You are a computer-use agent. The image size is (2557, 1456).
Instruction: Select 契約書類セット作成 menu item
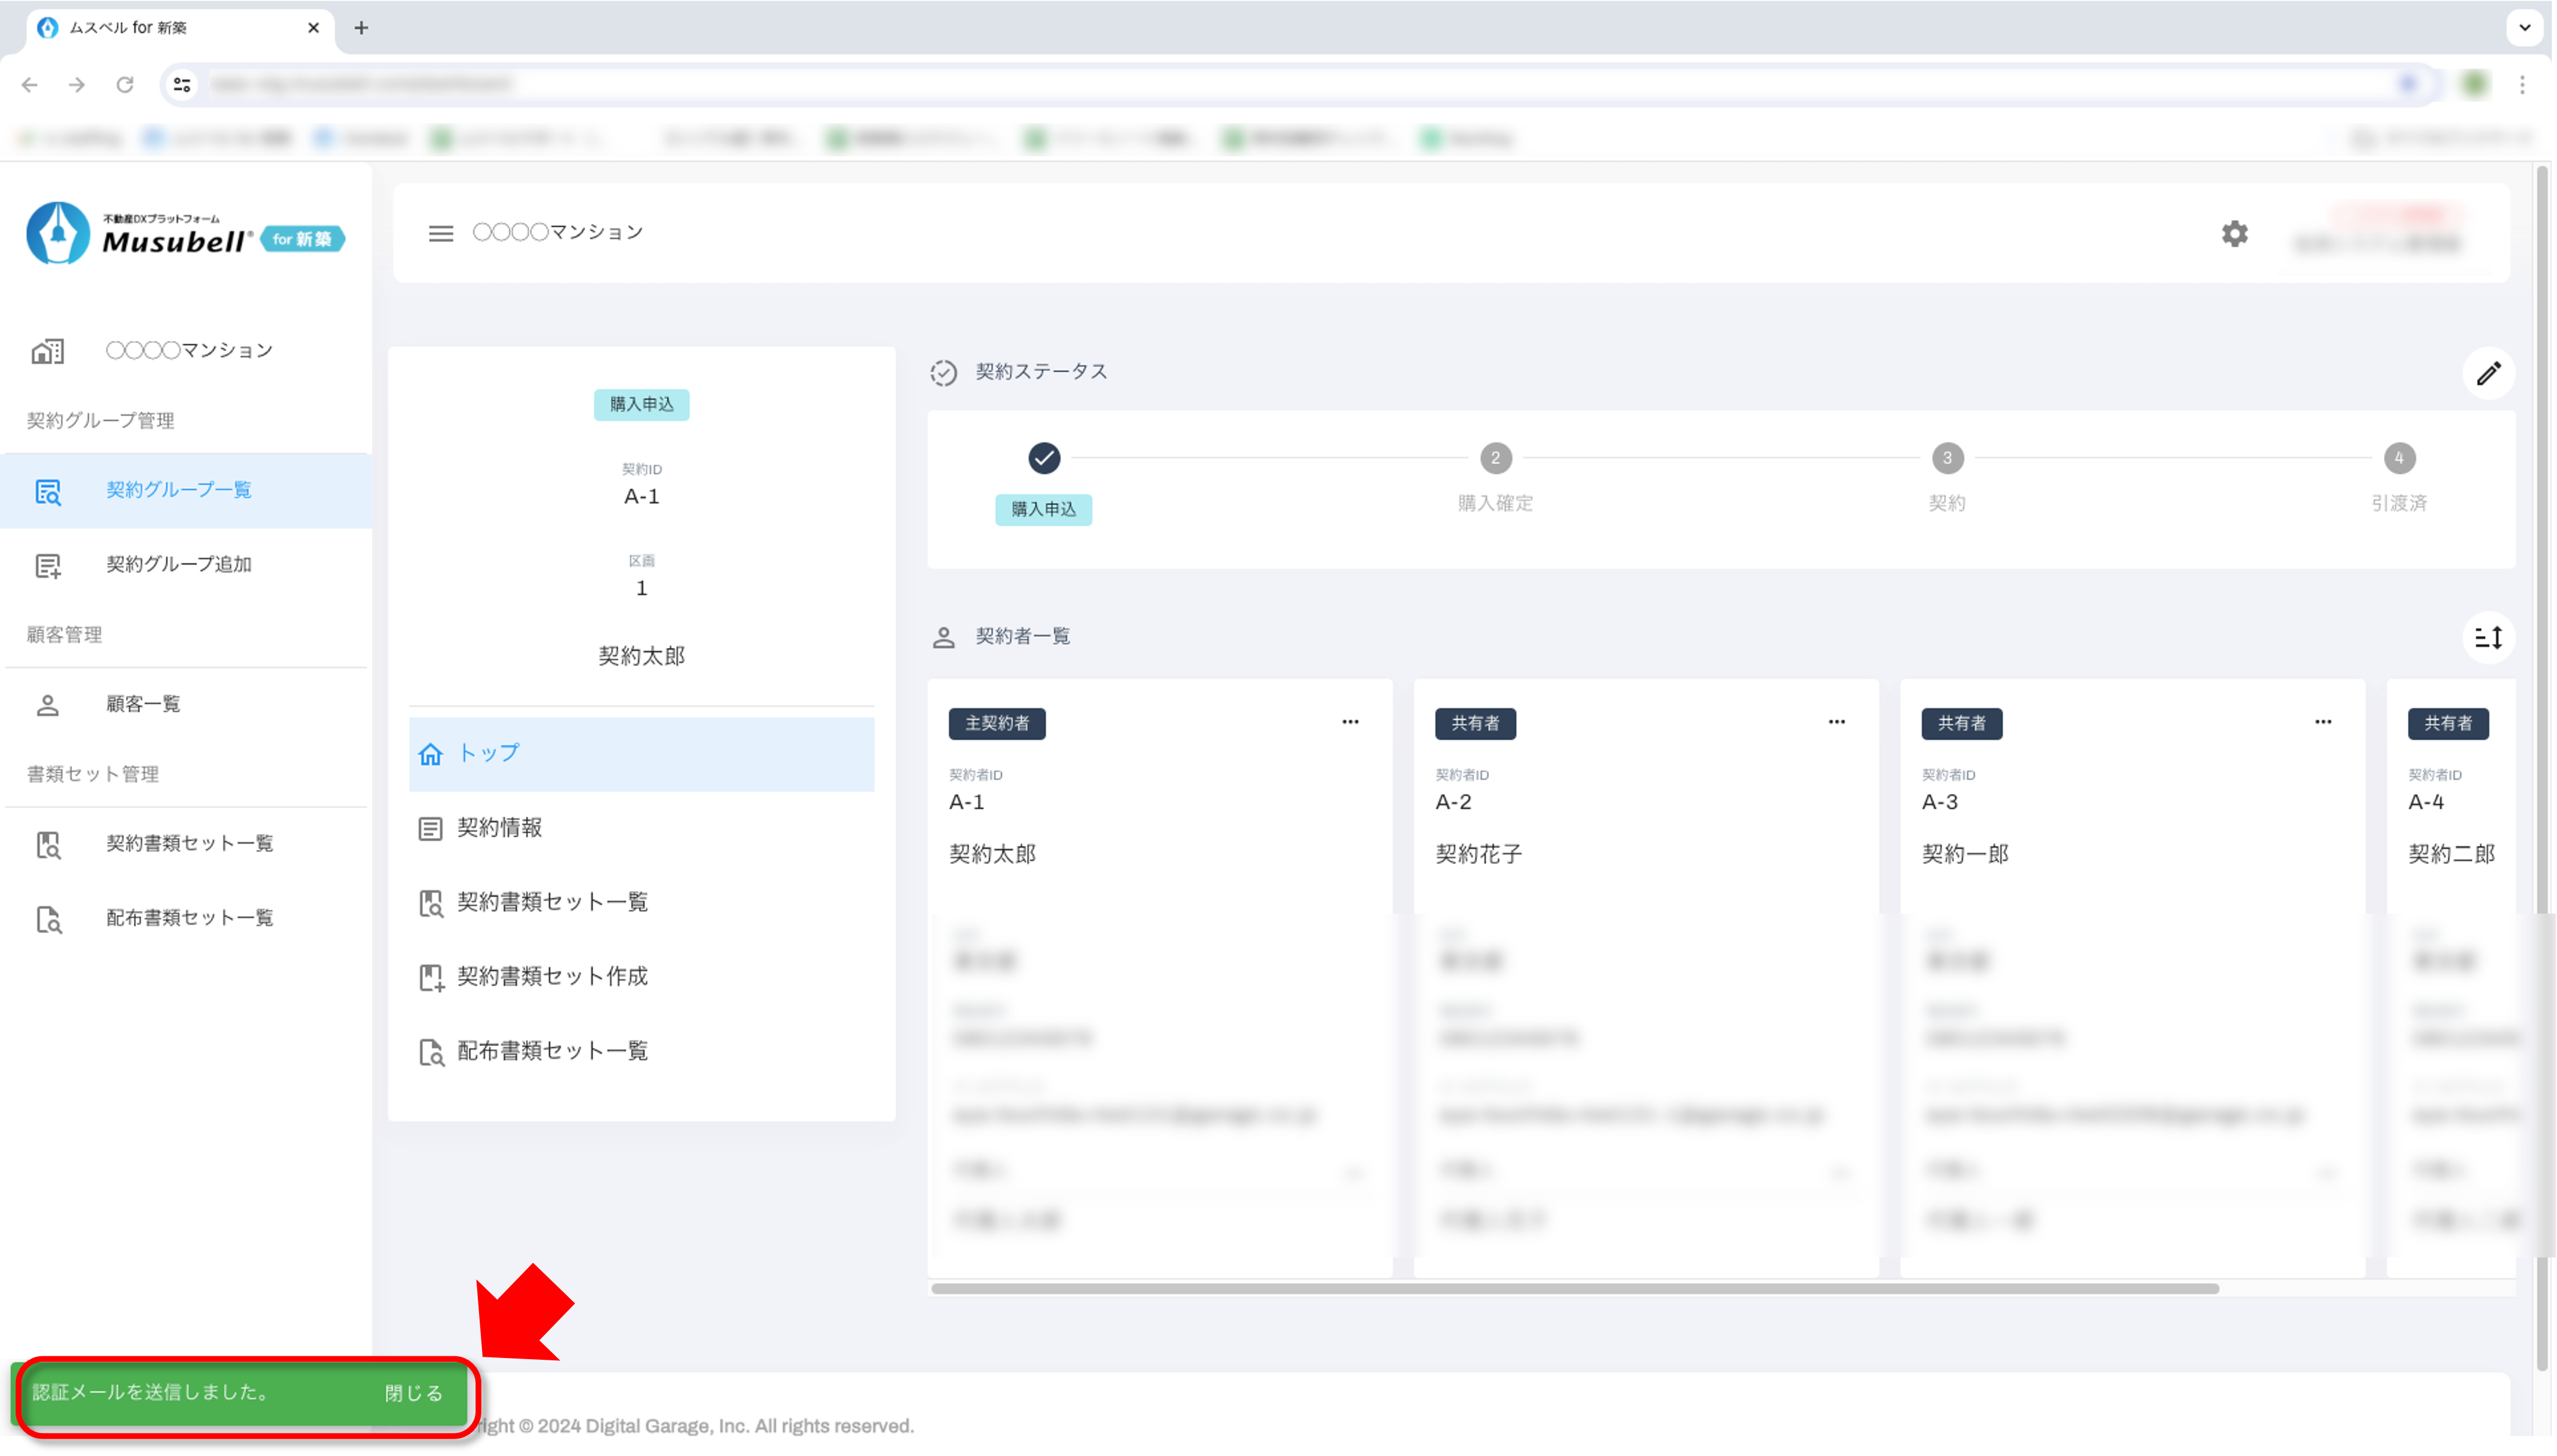point(552,977)
